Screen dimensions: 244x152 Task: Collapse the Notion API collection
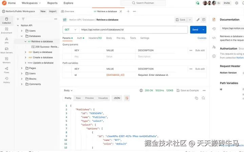(x=18, y=25)
